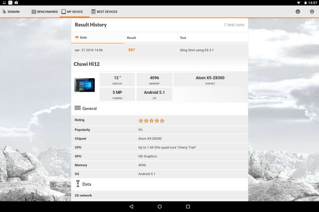Image resolution: width=319 pixels, height=212 pixels.
Task: Click the Data section antenna icon
Action: click(x=78, y=184)
